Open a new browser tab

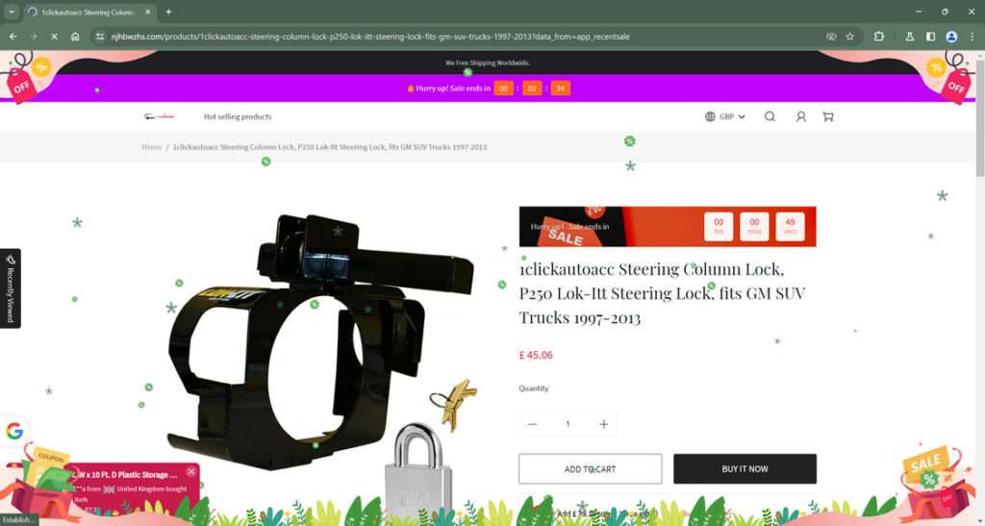click(168, 12)
